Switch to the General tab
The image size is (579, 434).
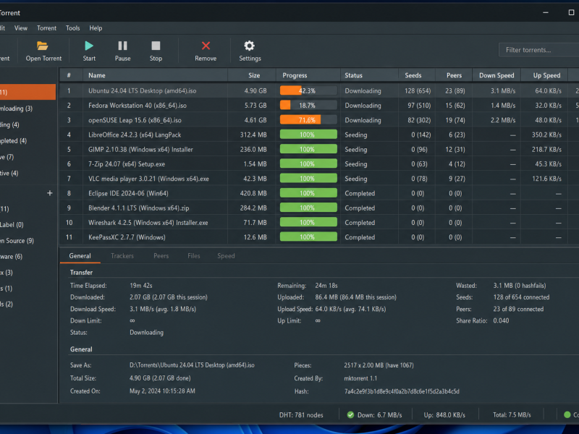[80, 256]
